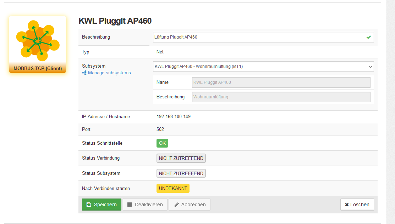Click the IP Adresse / Hostname label
395x224 pixels.
pyautogui.click(x=106, y=116)
